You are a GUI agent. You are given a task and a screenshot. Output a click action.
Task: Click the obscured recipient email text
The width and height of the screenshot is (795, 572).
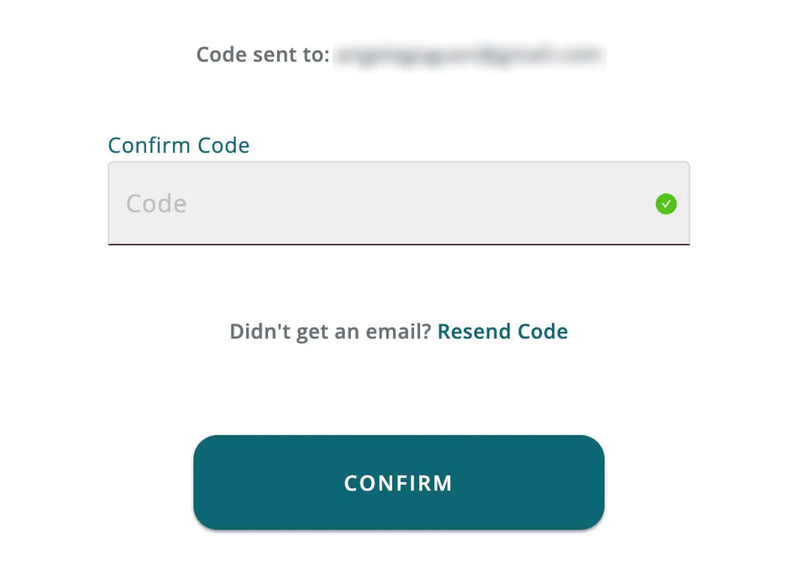point(469,55)
